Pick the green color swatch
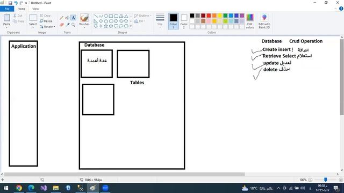Image resolution: width=344 pixels, height=193 pixels. pyautogui.click(x=225, y=16)
